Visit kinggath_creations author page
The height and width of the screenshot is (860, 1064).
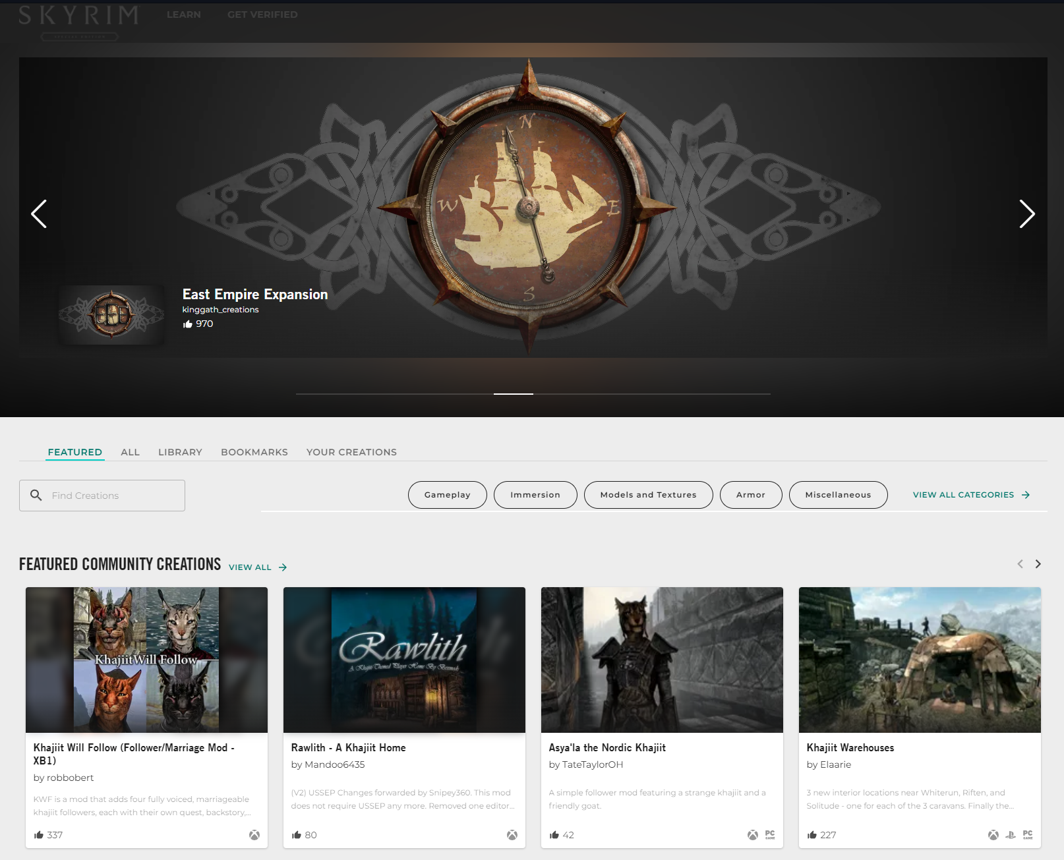coord(220,310)
